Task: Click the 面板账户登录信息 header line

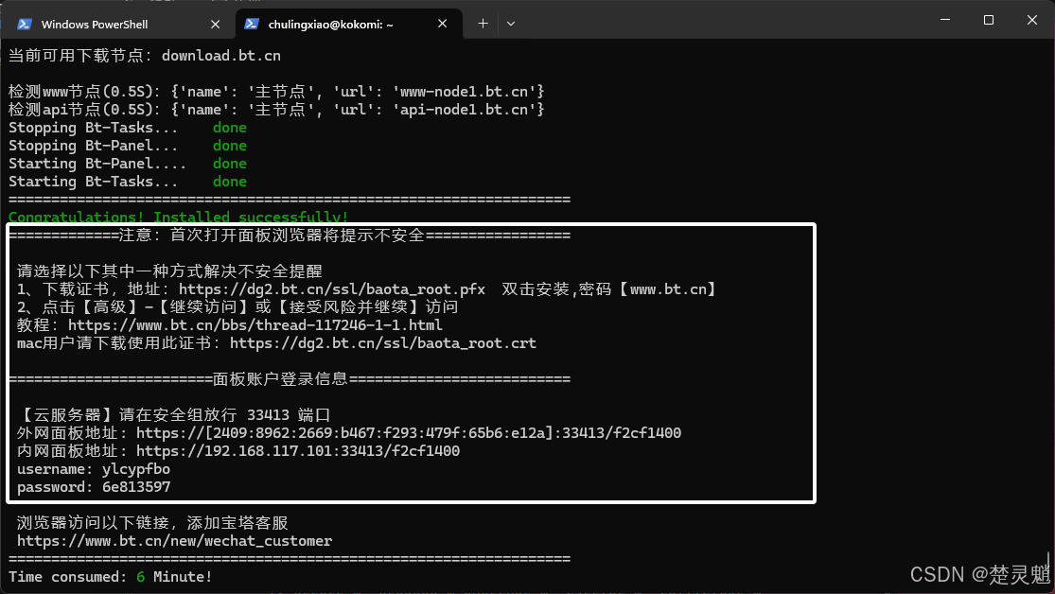Action: (290, 379)
